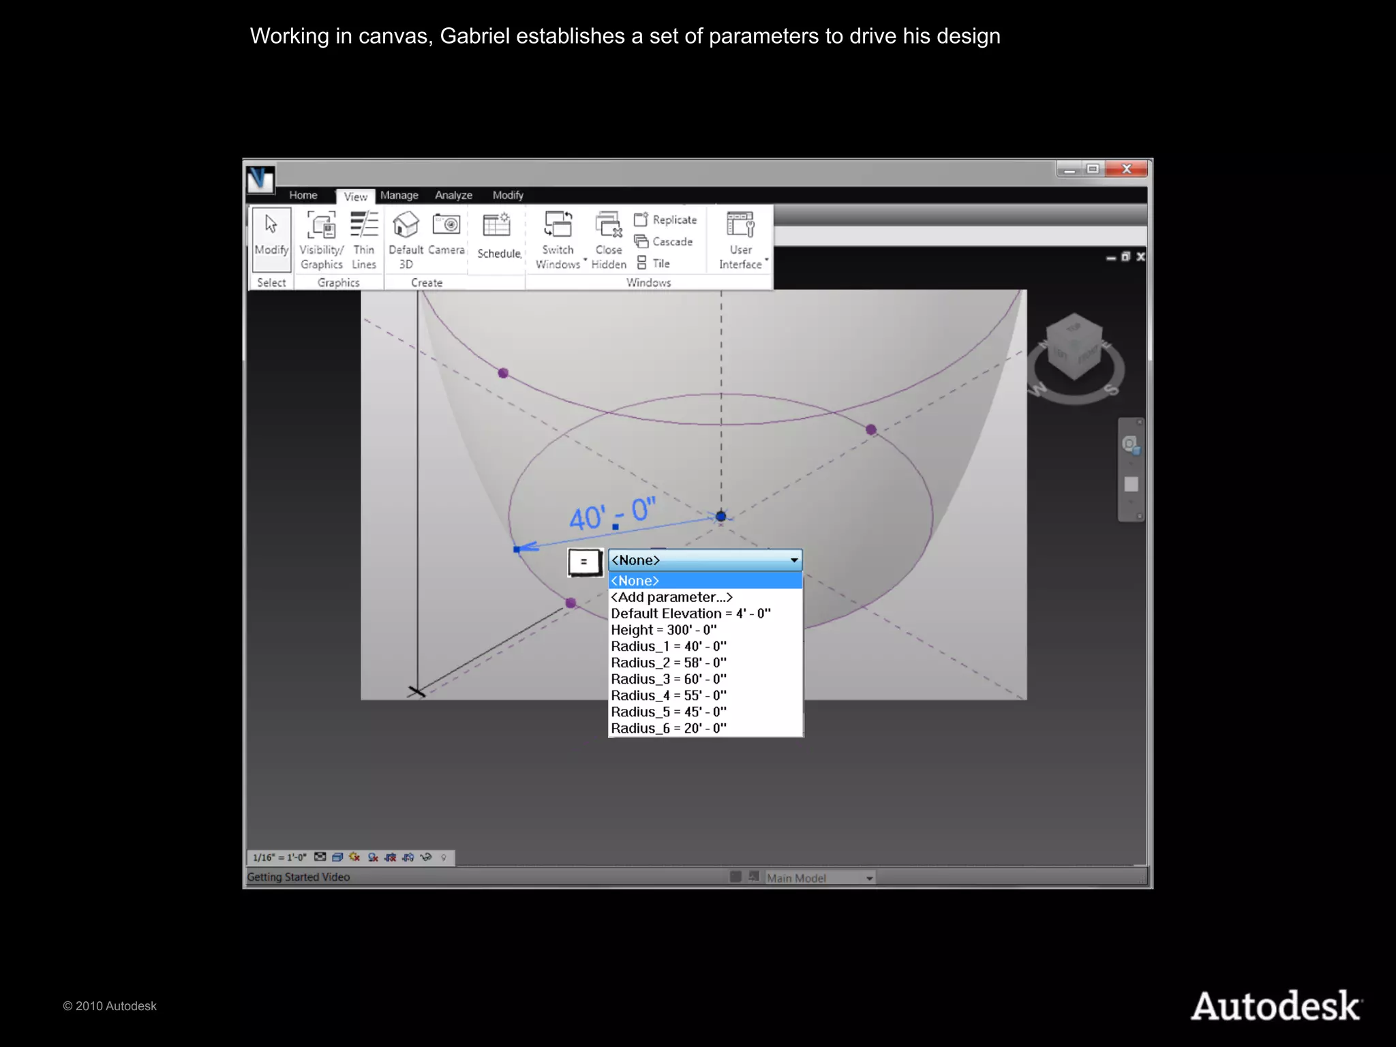Screen dimensions: 1396x1047
Task: Select Radius_3 = 60' - 0" parameter
Action: click(x=705, y=679)
